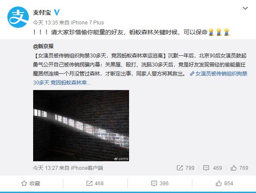View the dark brick wall photo
Image resolution: width=256 pixels, height=193 pixels.
pyautogui.click(x=81, y=126)
